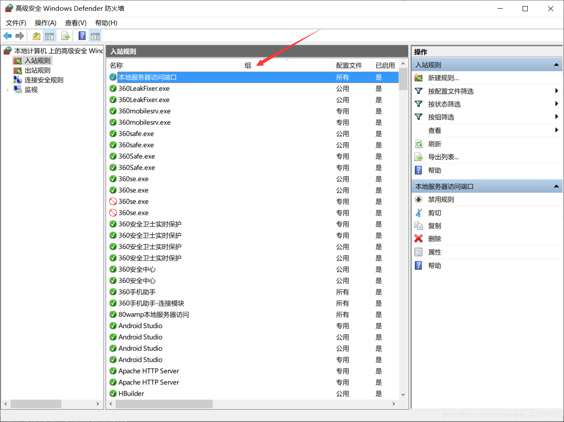Click 新建规则... in the actions pane

coord(443,78)
